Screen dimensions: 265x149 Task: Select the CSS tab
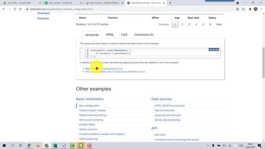pos(124,35)
